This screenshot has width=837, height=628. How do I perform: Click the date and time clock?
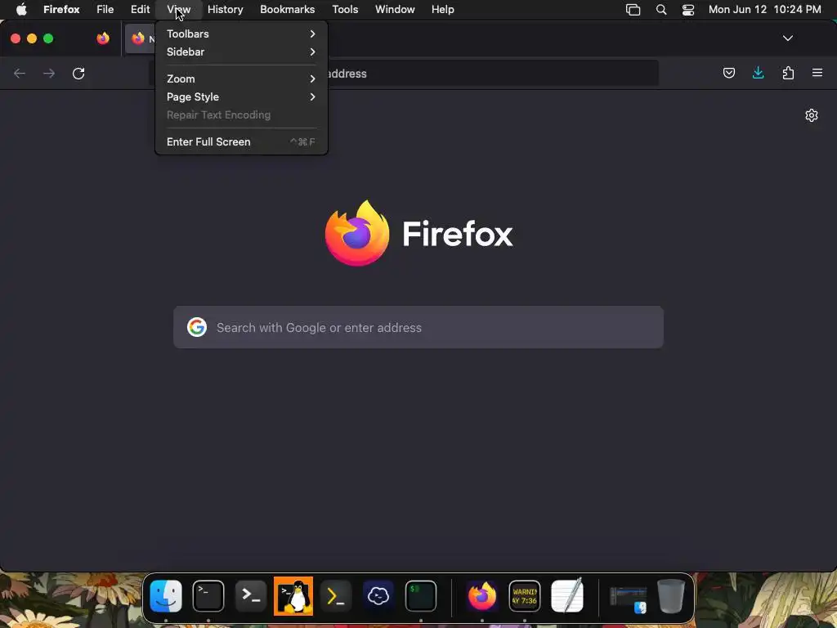point(764,9)
